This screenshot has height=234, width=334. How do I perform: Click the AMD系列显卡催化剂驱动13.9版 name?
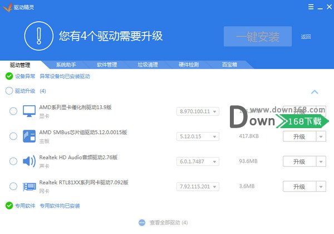[75, 107]
